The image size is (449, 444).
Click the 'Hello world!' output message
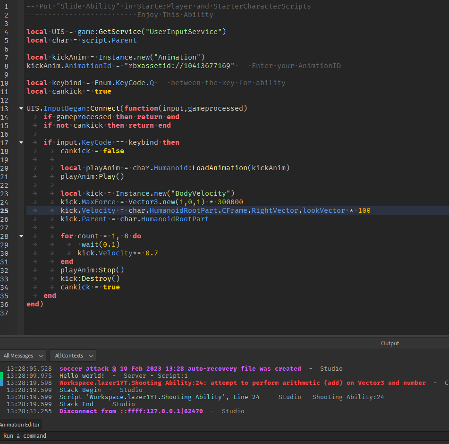pos(82,376)
